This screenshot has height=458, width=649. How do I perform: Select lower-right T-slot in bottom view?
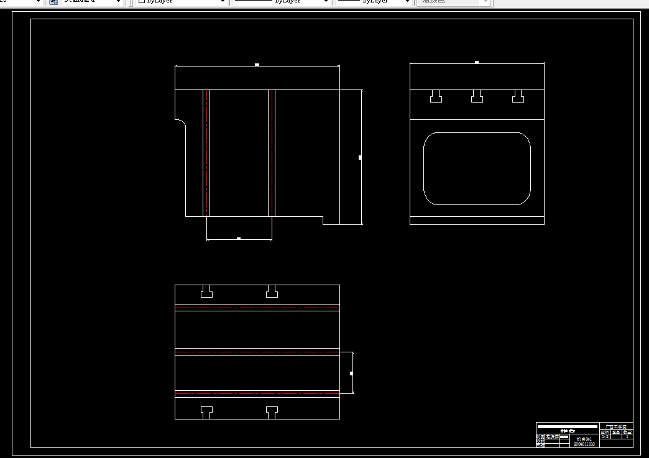pos(272,413)
